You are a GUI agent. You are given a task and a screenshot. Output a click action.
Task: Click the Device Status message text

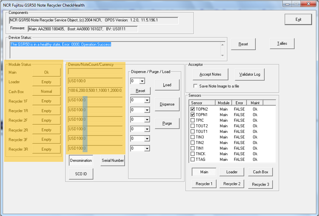pos(61,45)
